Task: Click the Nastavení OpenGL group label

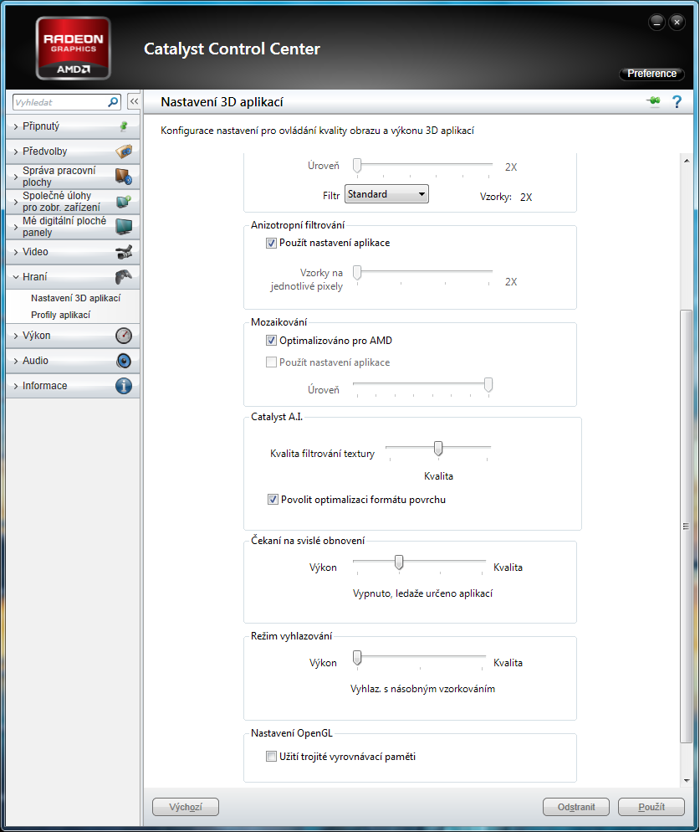Action: point(292,733)
